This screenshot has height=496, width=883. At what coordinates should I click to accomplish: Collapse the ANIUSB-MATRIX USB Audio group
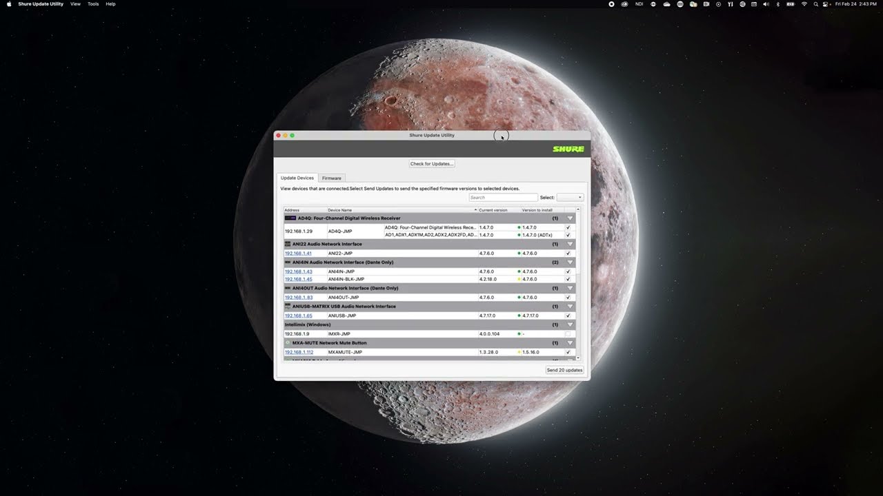coord(570,306)
